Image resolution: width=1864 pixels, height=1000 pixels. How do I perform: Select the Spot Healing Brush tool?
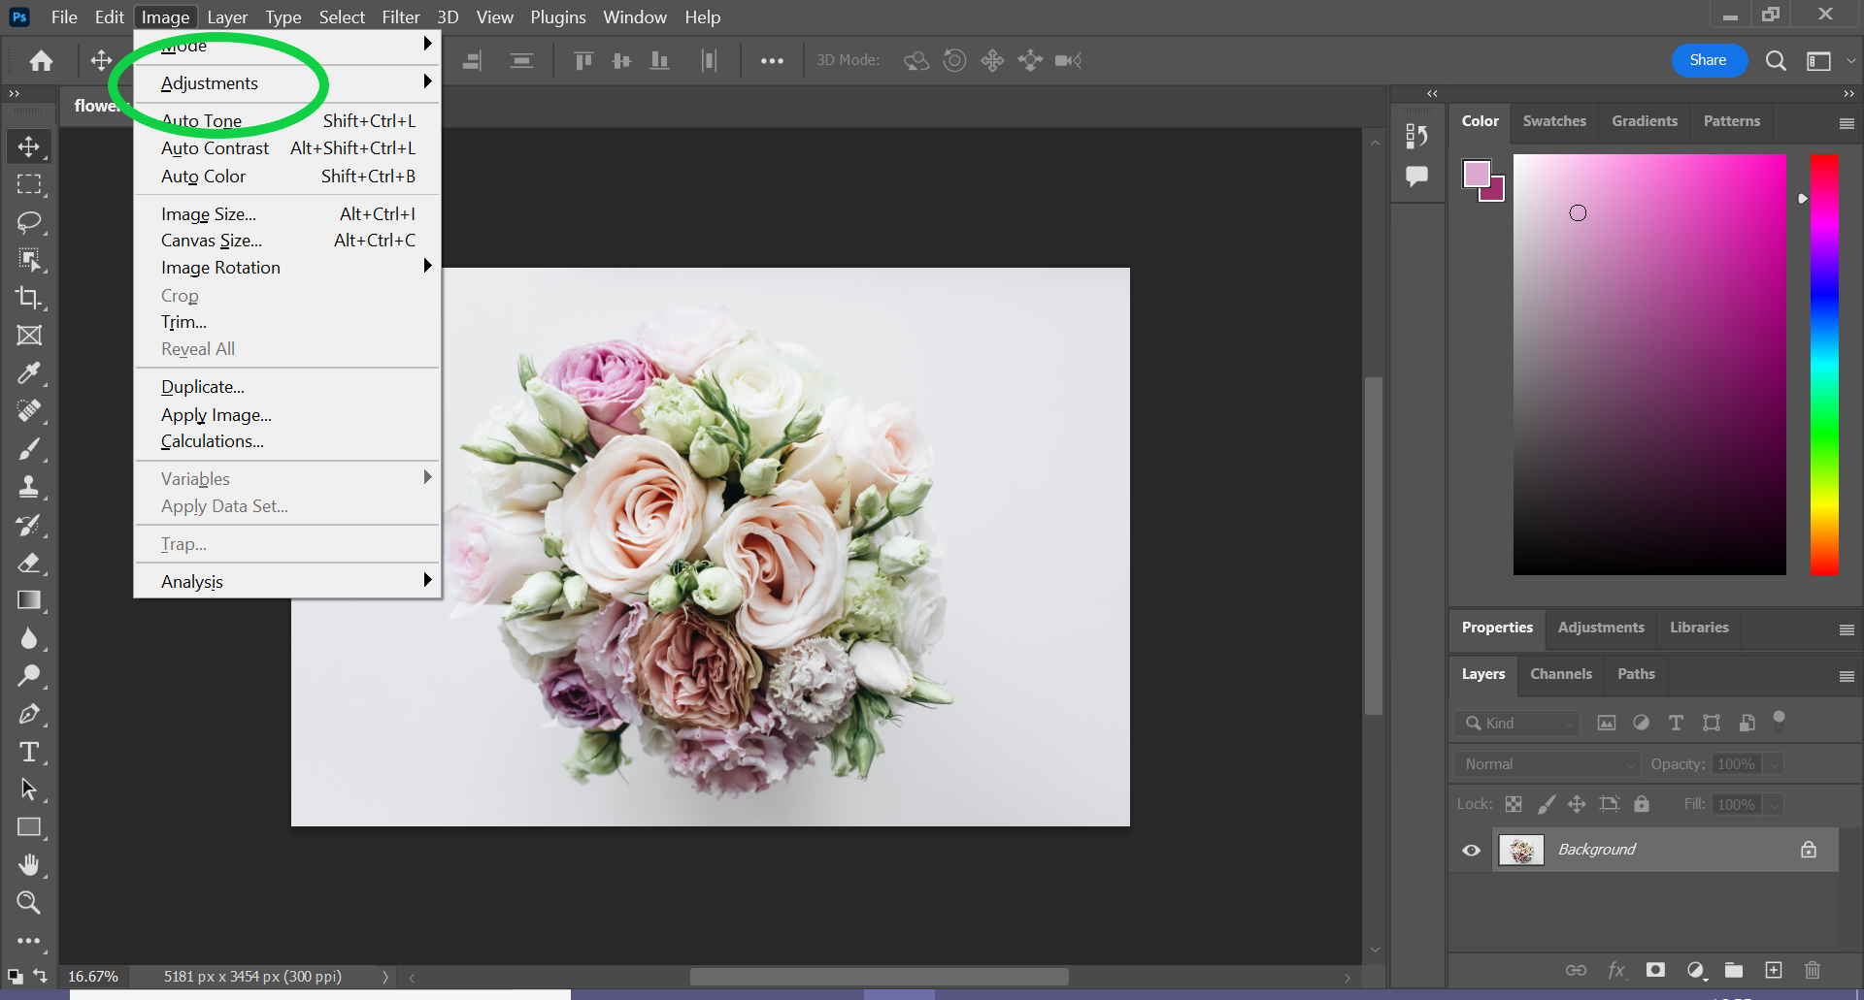pos(28,411)
